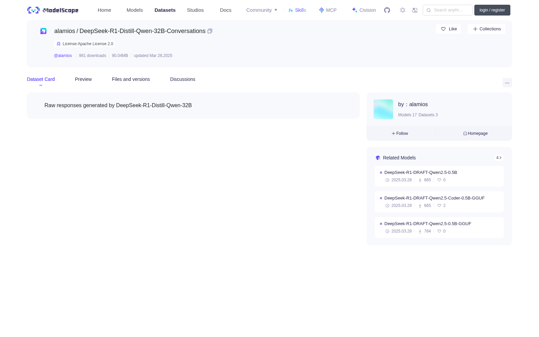Copy the dataset name with copy icon
The image size is (539, 337).
tap(210, 31)
